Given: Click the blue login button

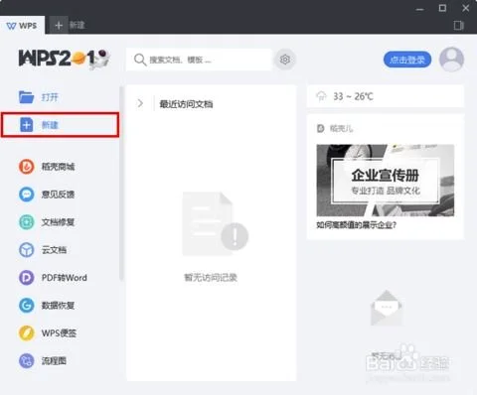Looking at the screenshot, I should [x=407, y=60].
